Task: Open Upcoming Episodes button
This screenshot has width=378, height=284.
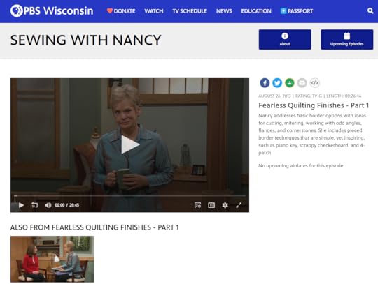Action: pos(347,39)
